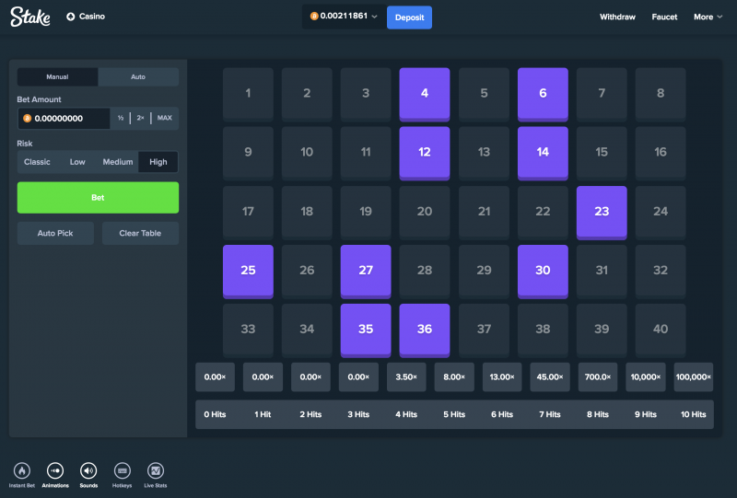
Task: Select Medium risk level
Action: pos(118,162)
